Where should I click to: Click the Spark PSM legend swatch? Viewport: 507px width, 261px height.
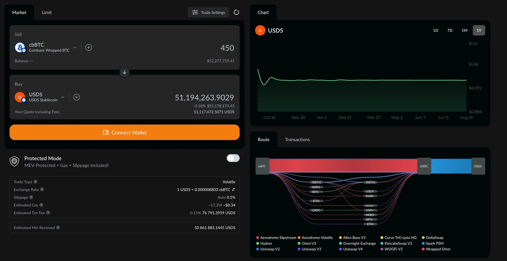point(423,243)
